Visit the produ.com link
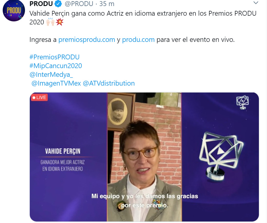This screenshot has height=223, width=267. click(138, 39)
